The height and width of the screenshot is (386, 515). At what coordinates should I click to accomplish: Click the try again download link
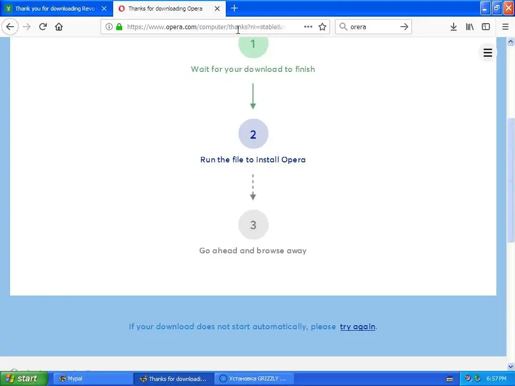358,327
